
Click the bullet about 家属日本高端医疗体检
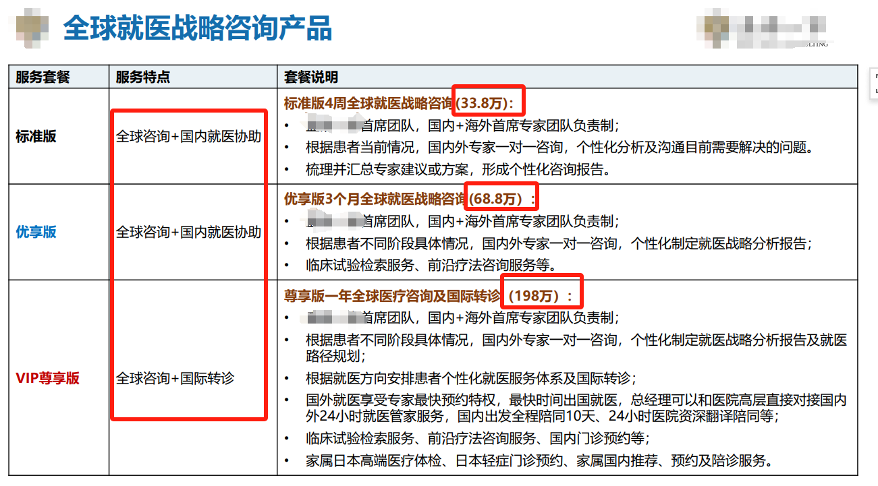538,461
